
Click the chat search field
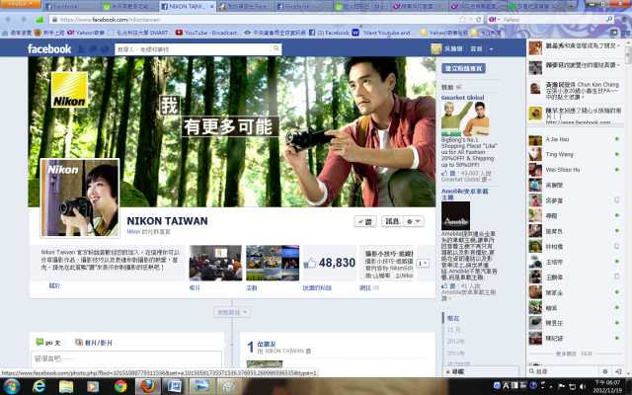(564, 371)
